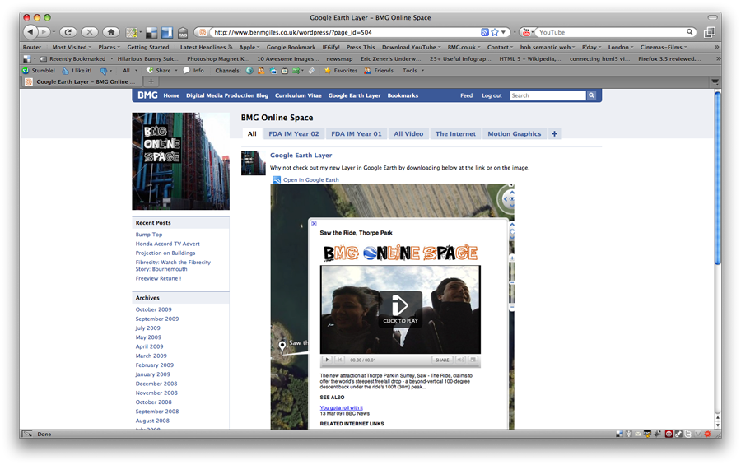Open a new tab with the plus button

click(151, 81)
